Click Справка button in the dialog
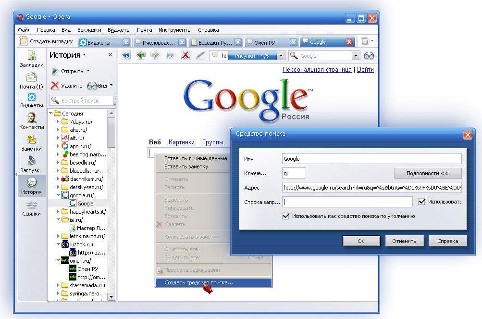482x319 pixels. (x=447, y=241)
